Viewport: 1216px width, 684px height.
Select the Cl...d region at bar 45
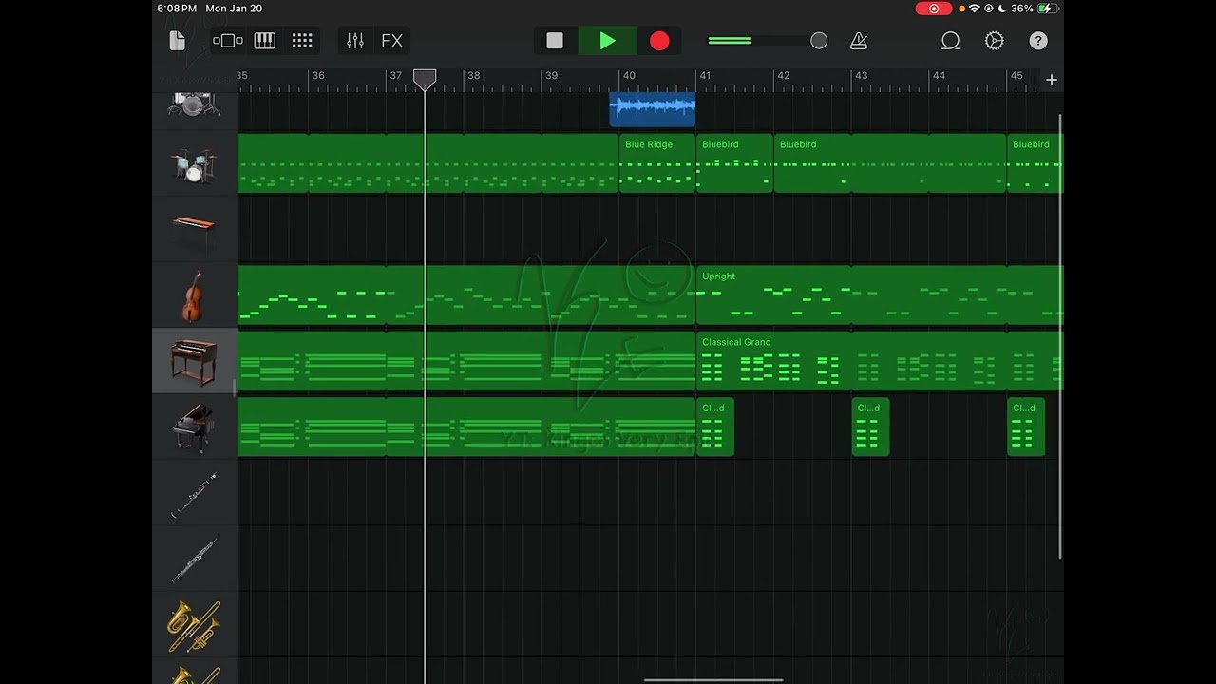1026,427
